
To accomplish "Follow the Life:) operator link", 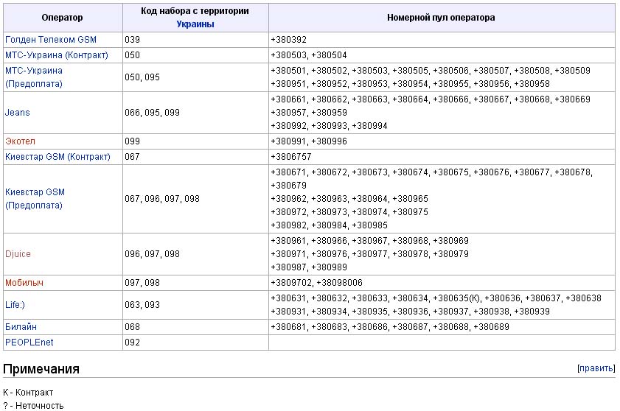I will point(15,305).
